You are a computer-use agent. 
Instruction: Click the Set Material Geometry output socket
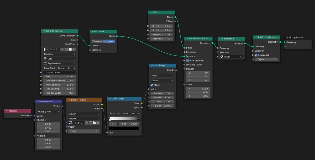[x=245, y=44]
